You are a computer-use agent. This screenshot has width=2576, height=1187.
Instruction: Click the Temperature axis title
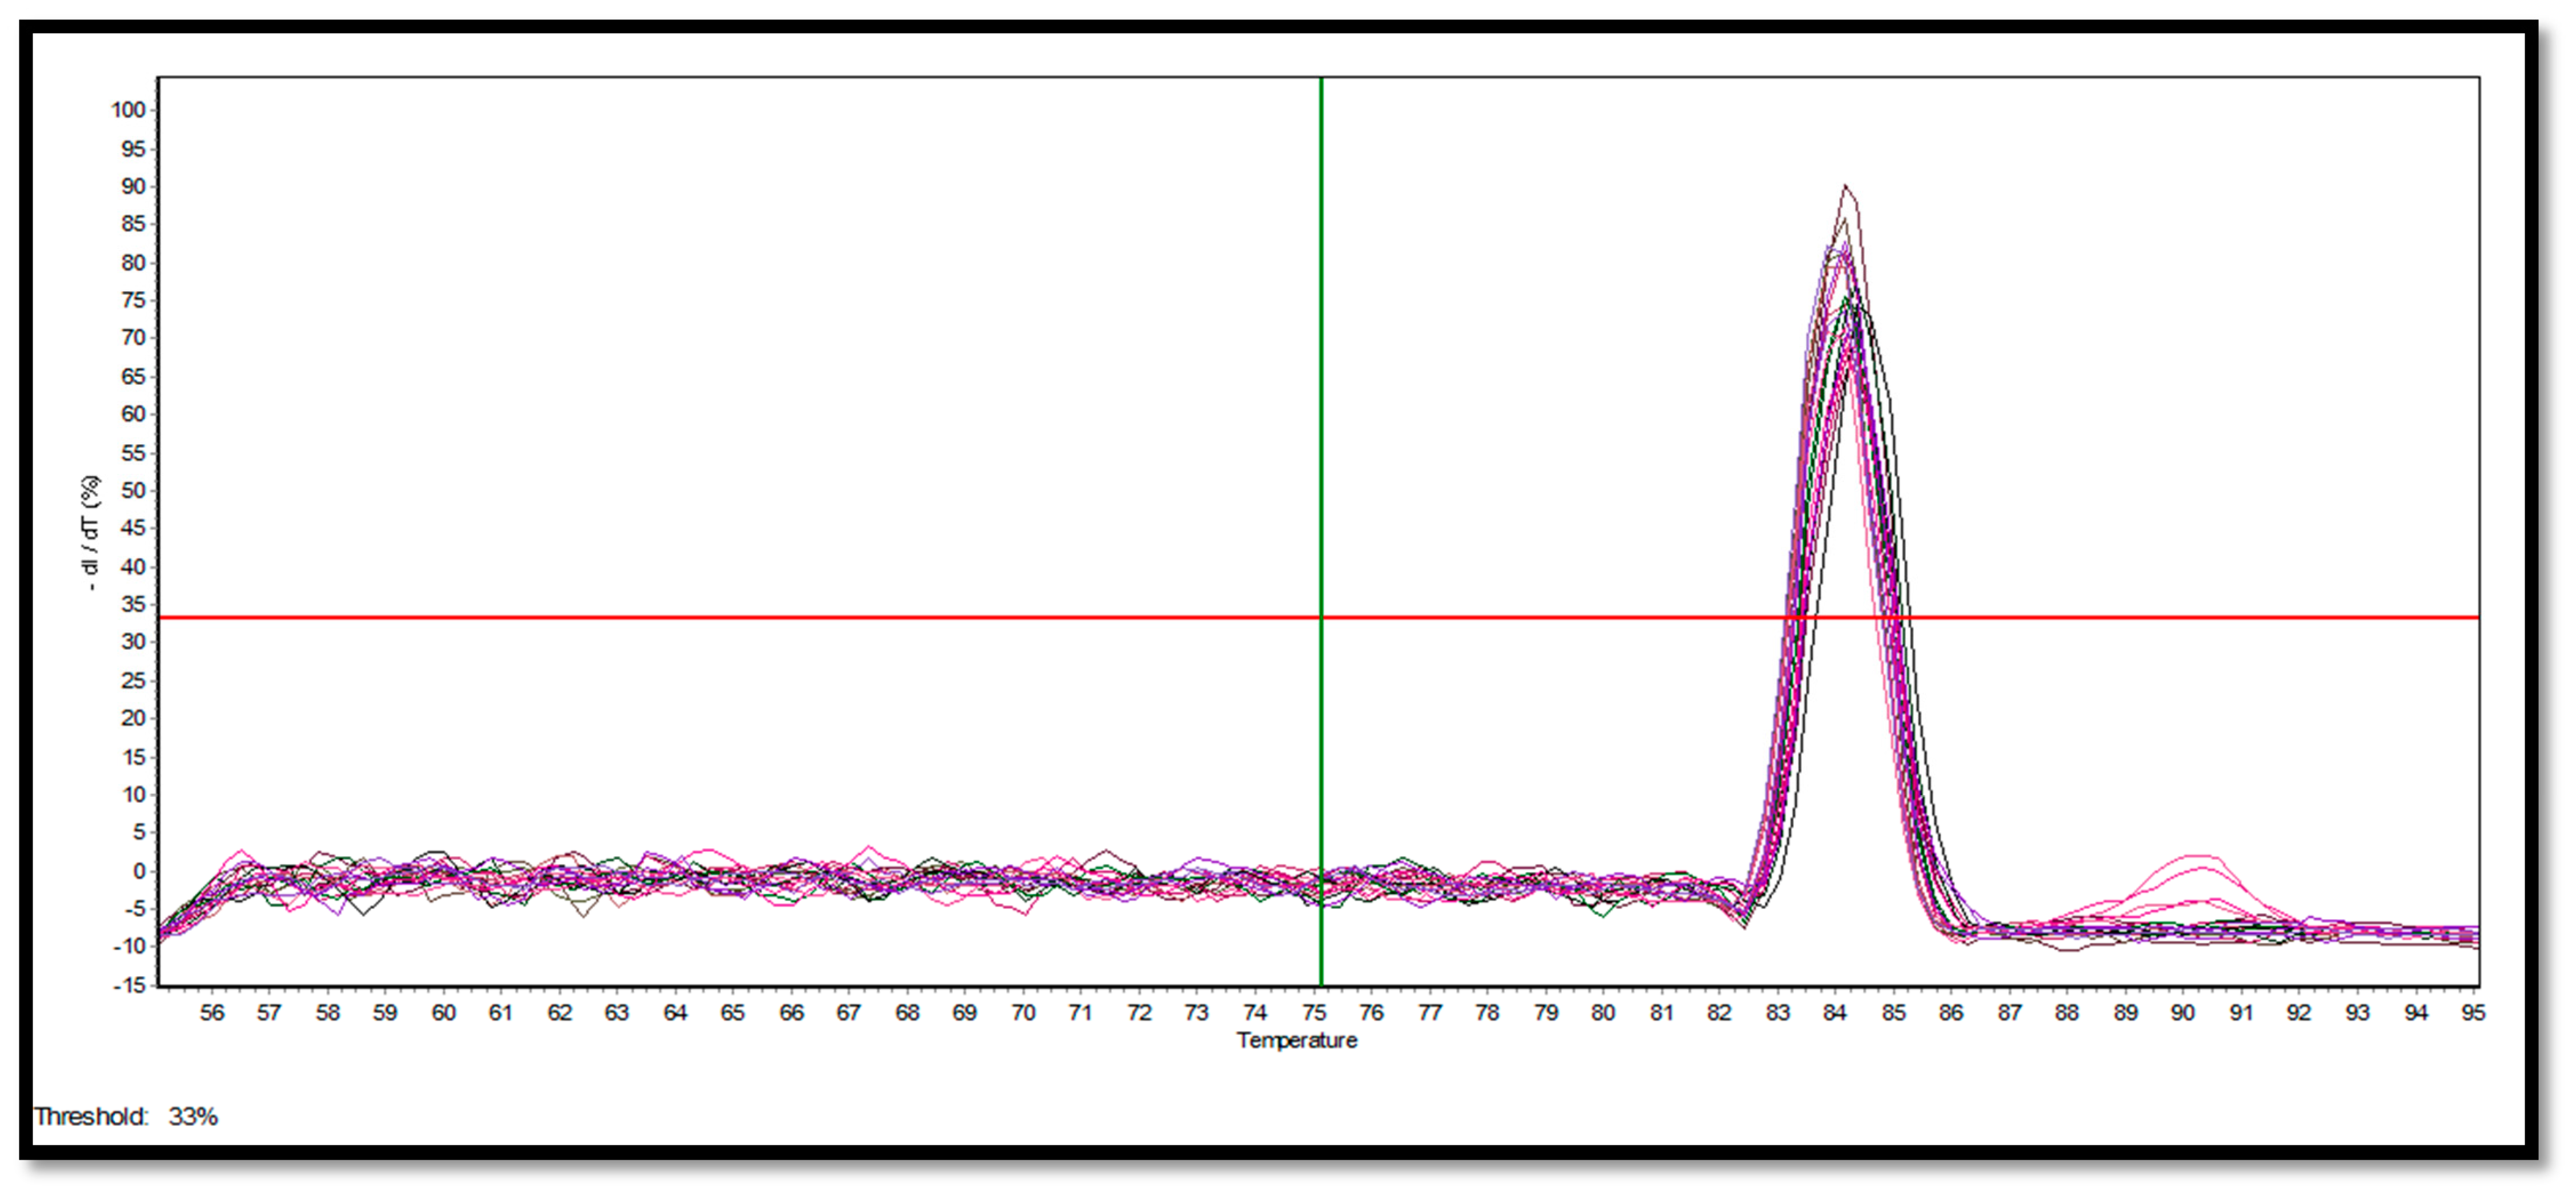click(1297, 1040)
